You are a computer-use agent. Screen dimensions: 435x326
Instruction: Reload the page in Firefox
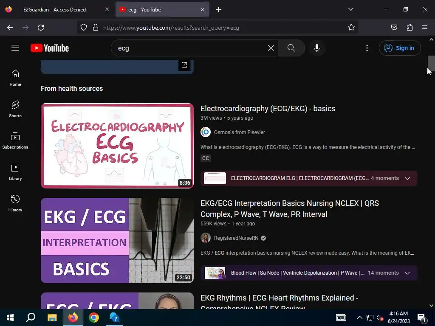coord(41,28)
